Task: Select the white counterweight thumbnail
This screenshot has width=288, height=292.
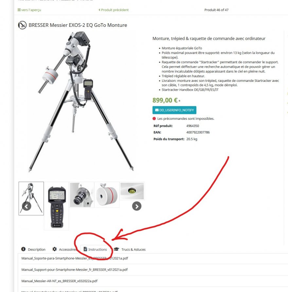Action: [107, 194]
